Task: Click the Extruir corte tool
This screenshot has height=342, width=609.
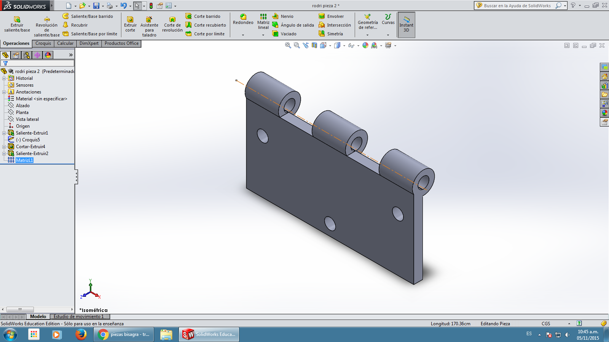Action: point(130,24)
